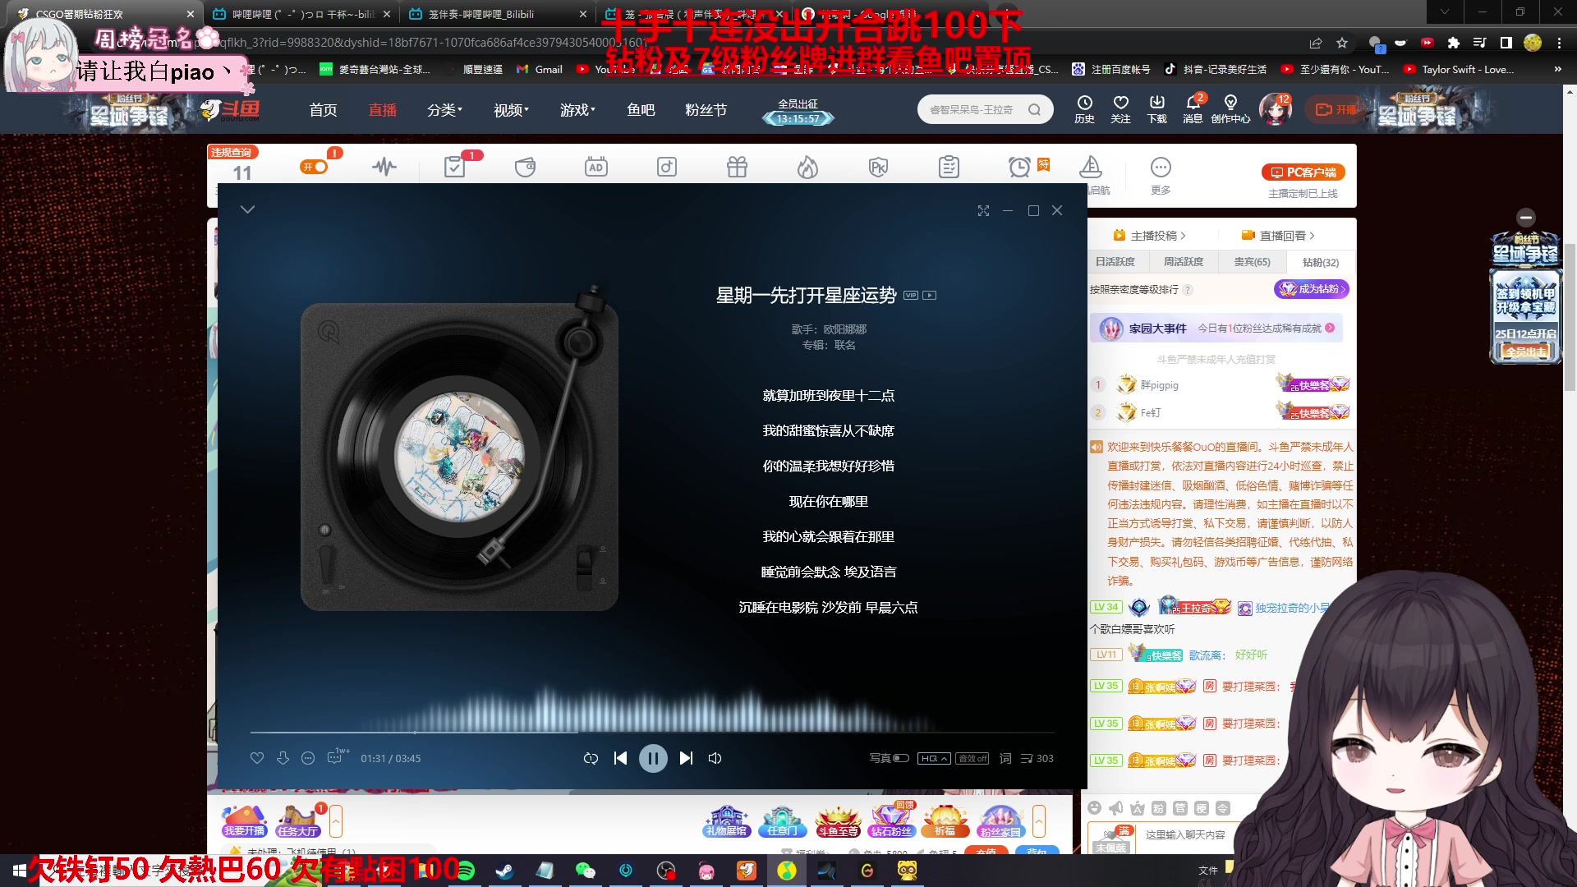The image size is (1577, 887).
Task: Open the AD icon in streamer toolbar
Action: point(596,168)
